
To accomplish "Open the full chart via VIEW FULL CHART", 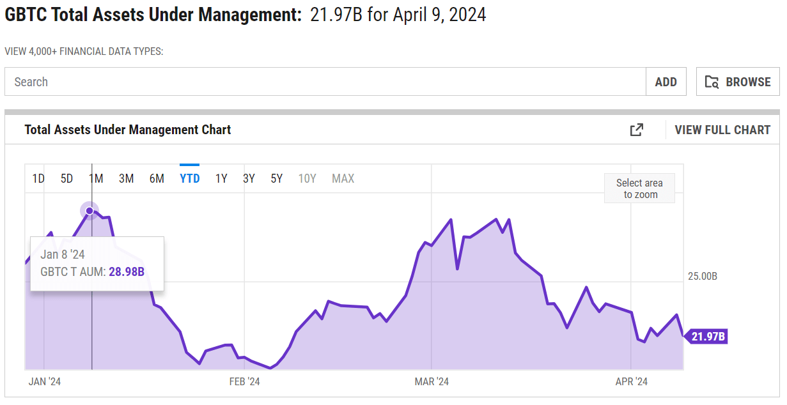I will click(722, 130).
